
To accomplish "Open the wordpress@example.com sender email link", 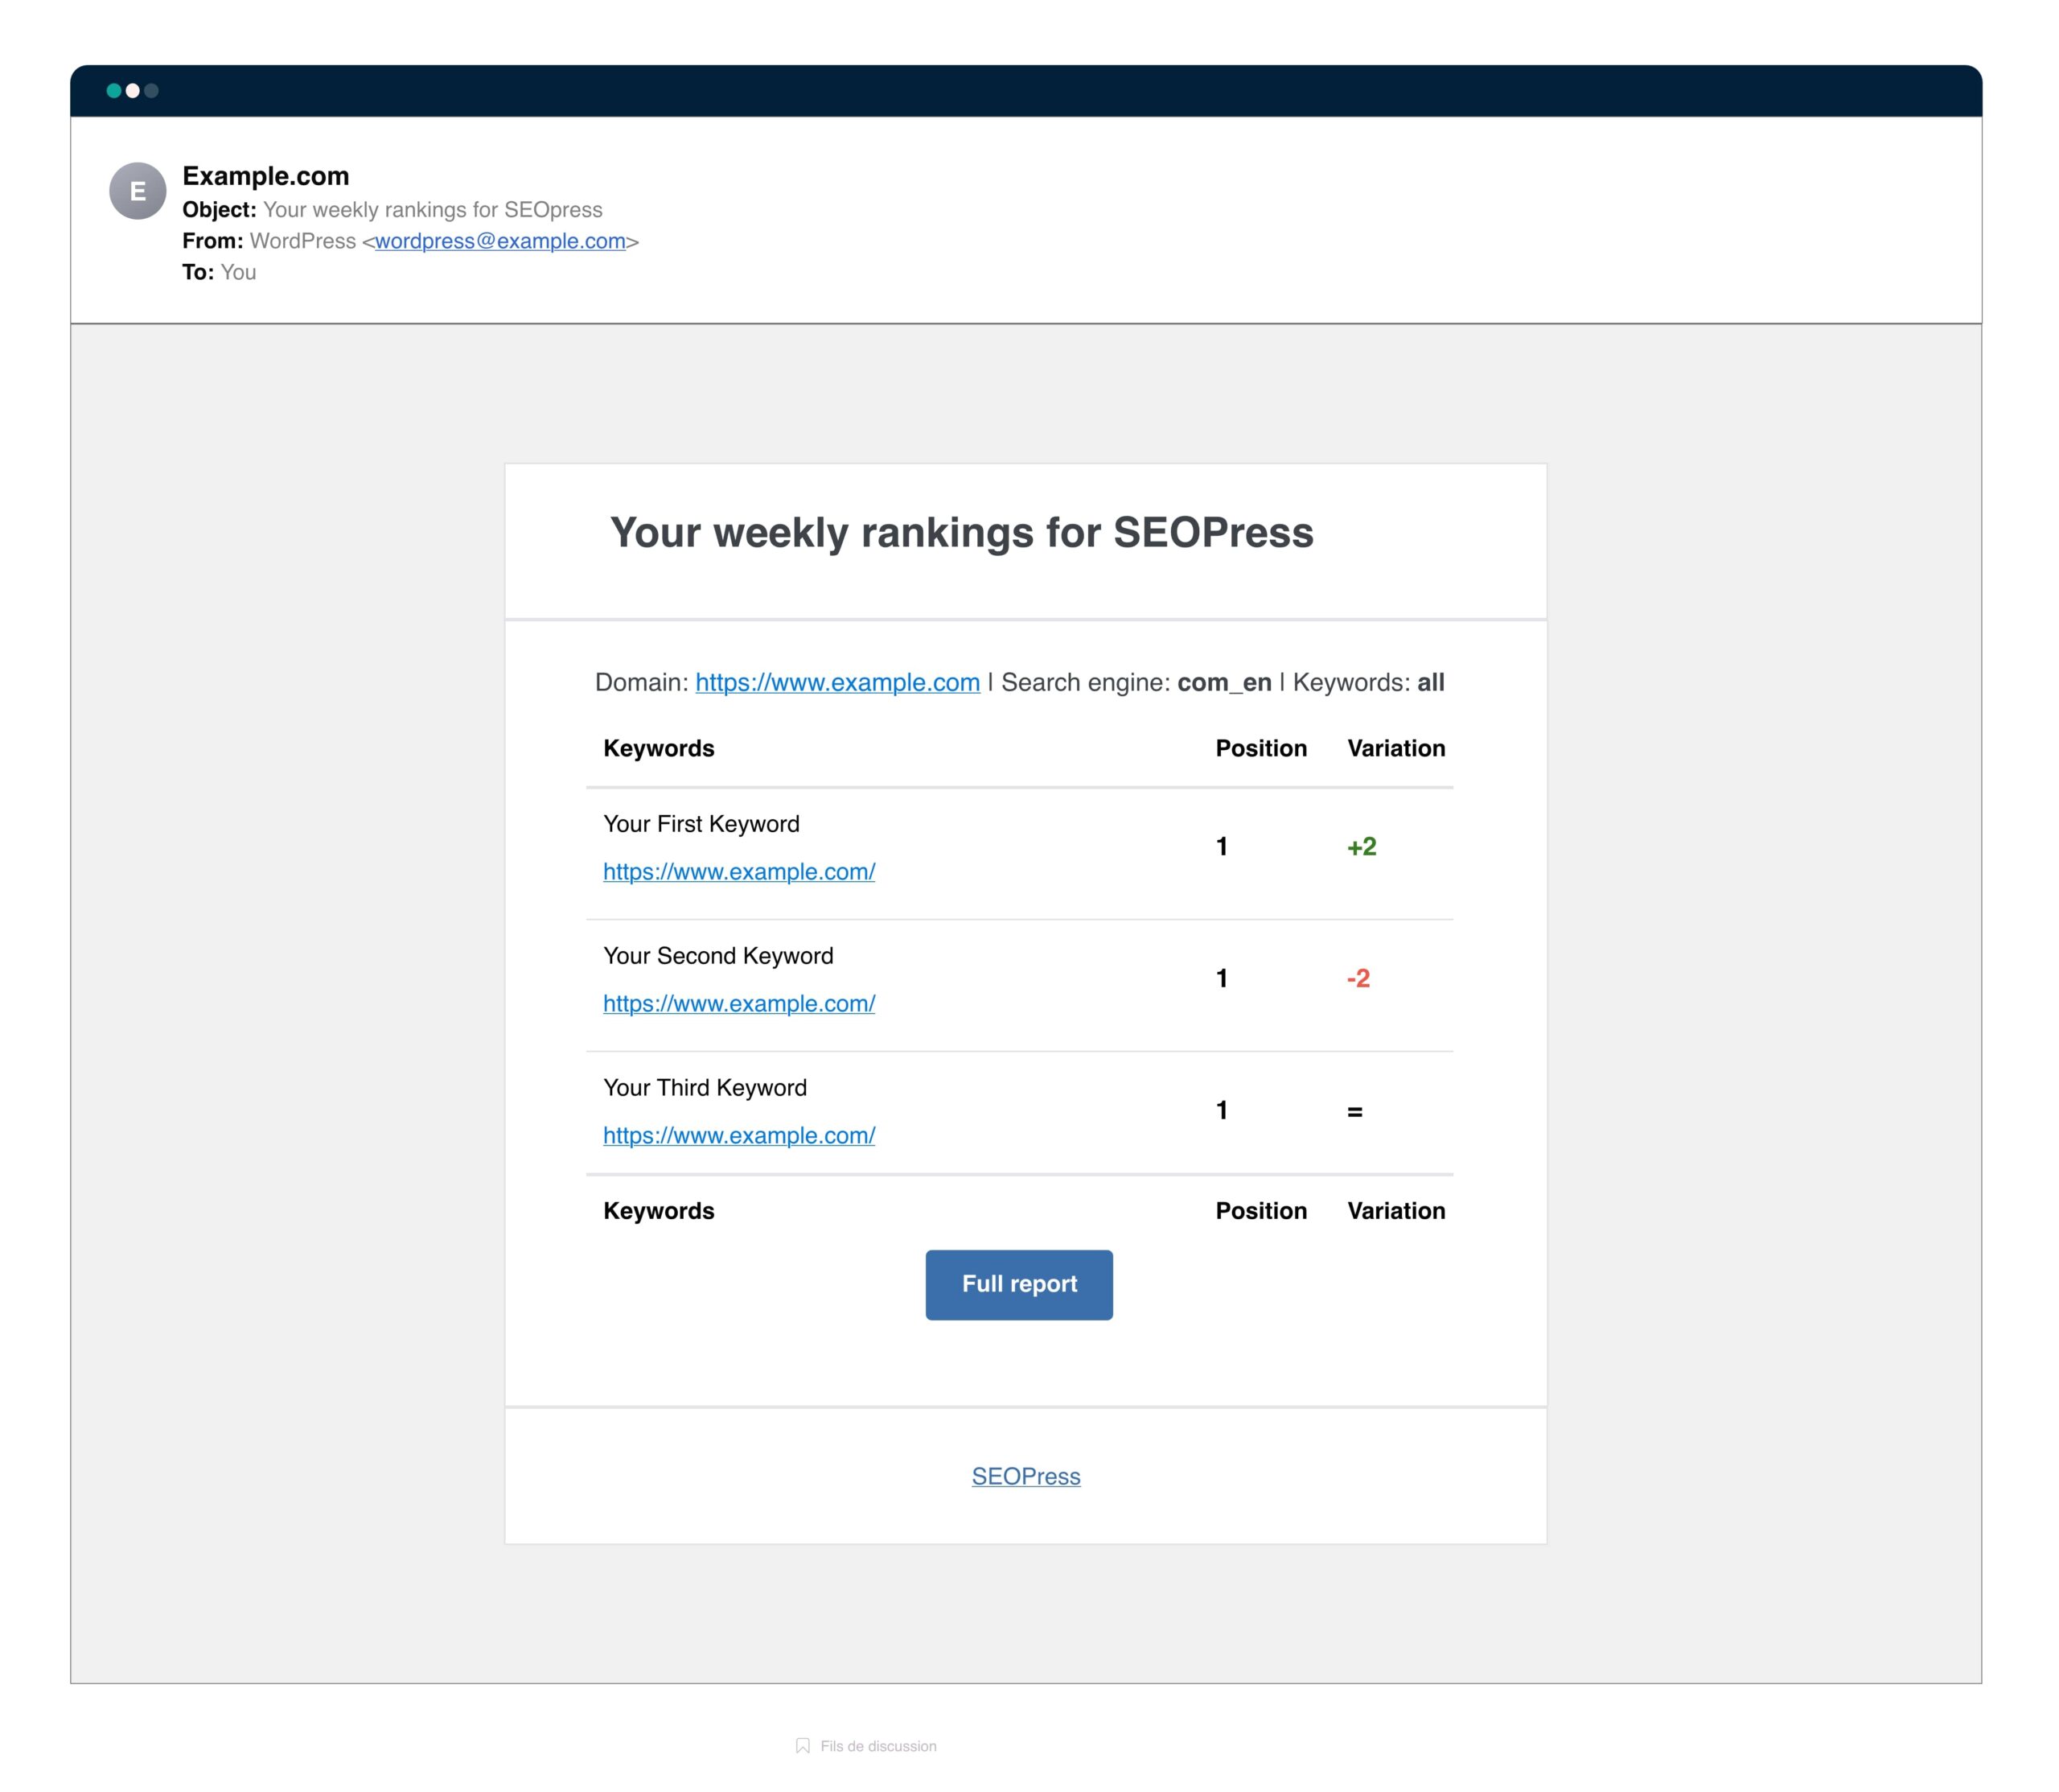I will pyautogui.click(x=499, y=241).
